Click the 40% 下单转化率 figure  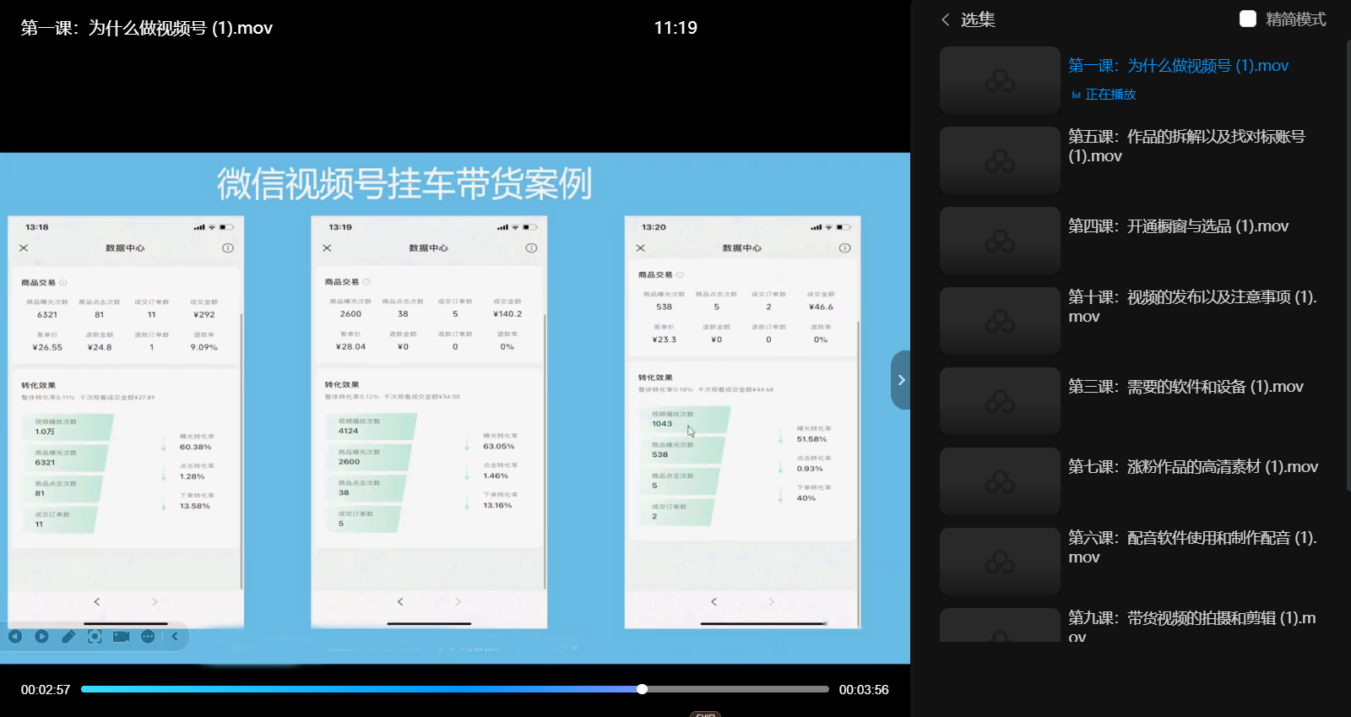pos(806,498)
